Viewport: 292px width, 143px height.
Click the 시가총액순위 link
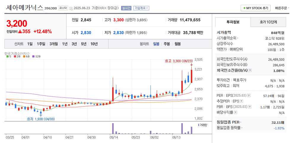[227, 38]
